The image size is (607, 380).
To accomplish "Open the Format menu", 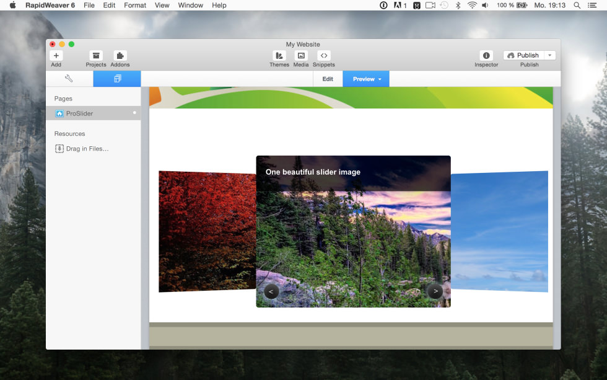I will coord(135,5).
